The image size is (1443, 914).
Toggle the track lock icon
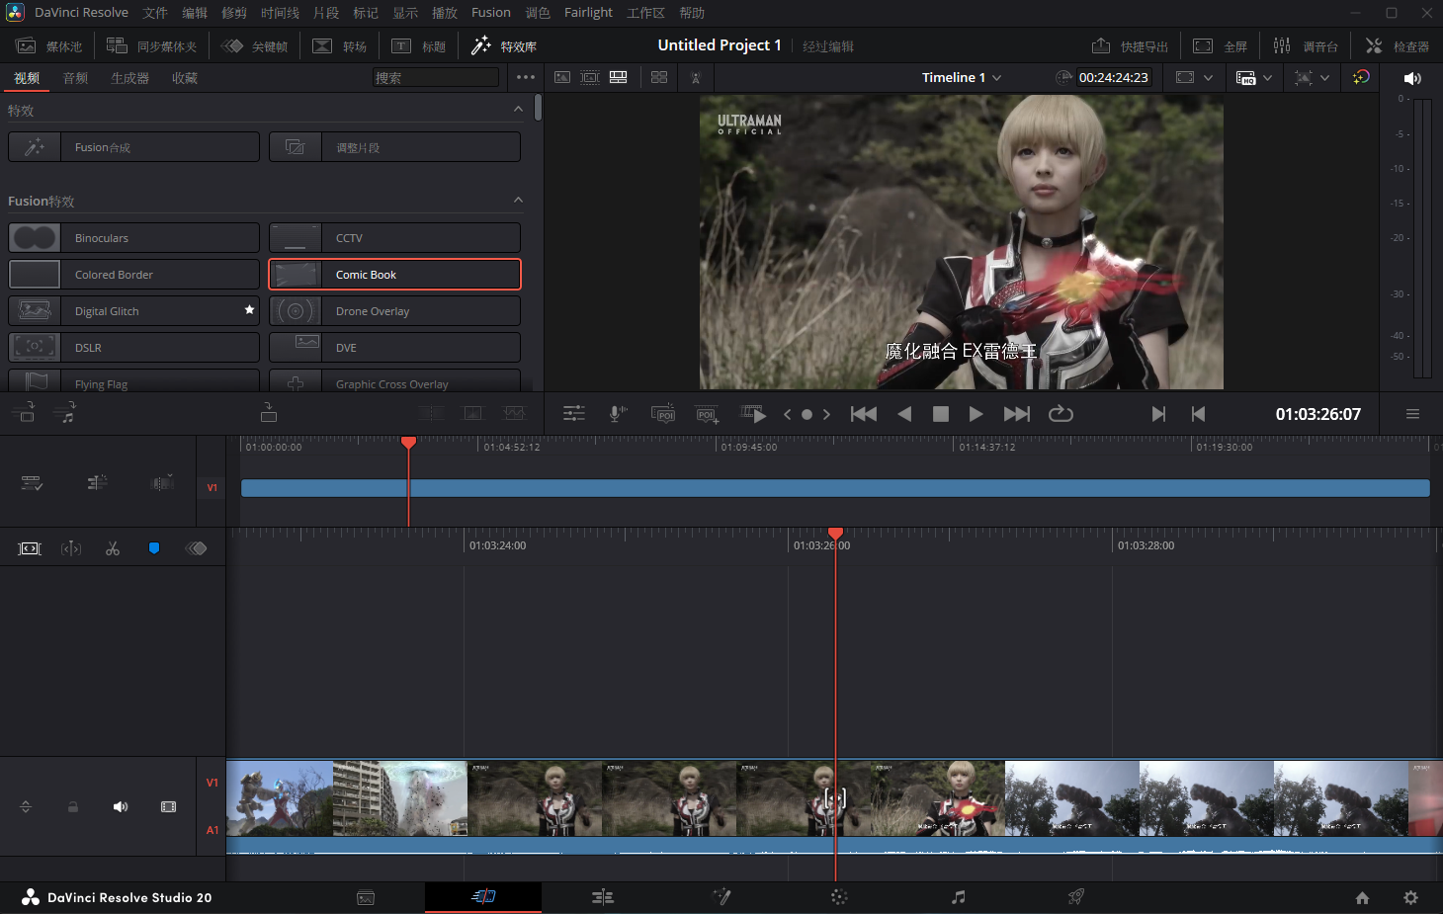point(73,807)
